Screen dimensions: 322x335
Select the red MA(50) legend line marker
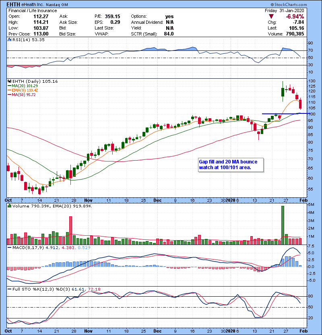[9, 95]
